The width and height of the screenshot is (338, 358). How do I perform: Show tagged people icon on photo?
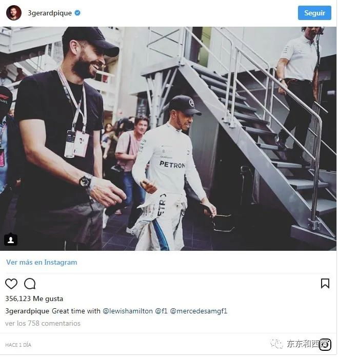[x=11, y=240]
